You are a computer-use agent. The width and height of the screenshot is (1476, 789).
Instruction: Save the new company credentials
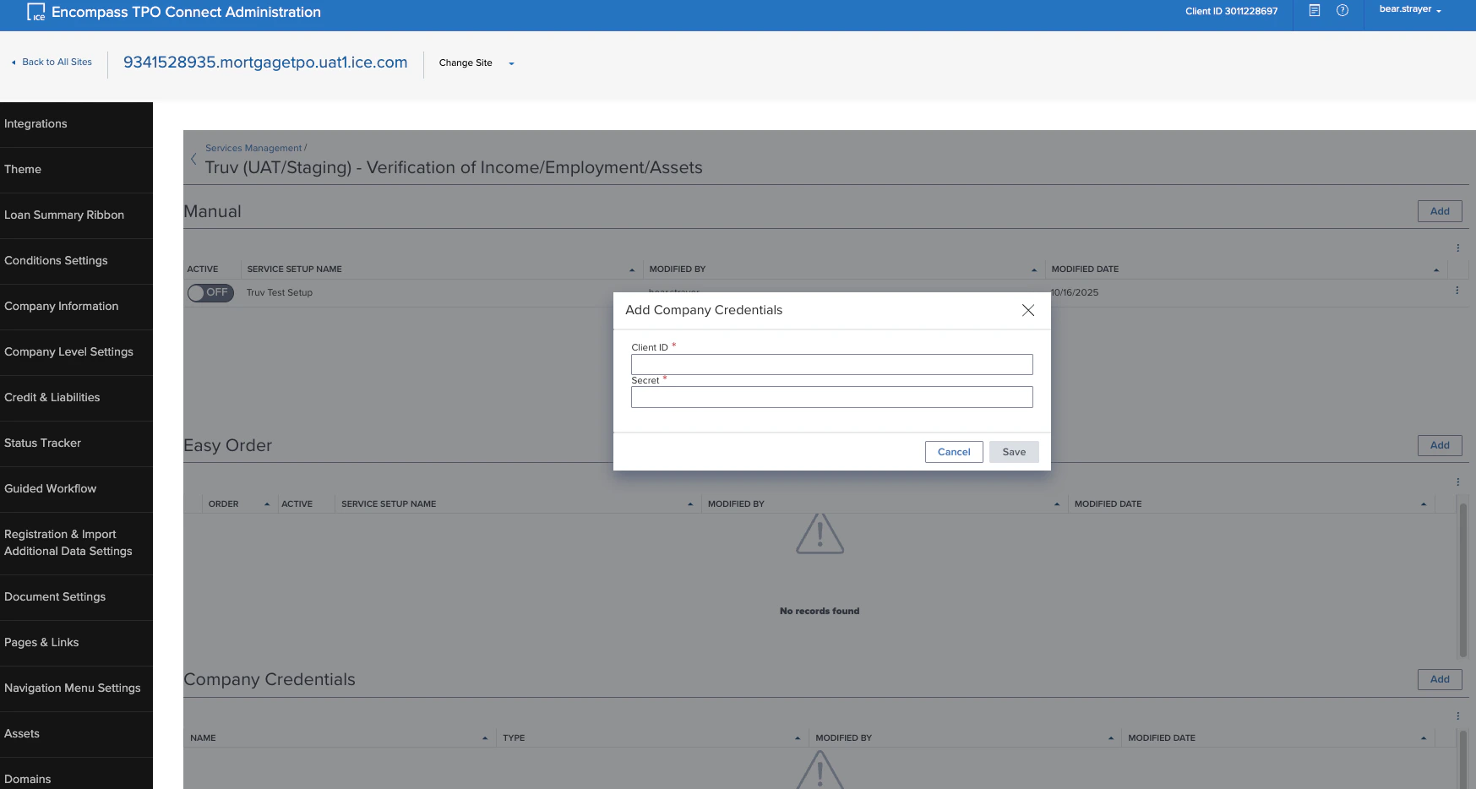click(x=1013, y=452)
